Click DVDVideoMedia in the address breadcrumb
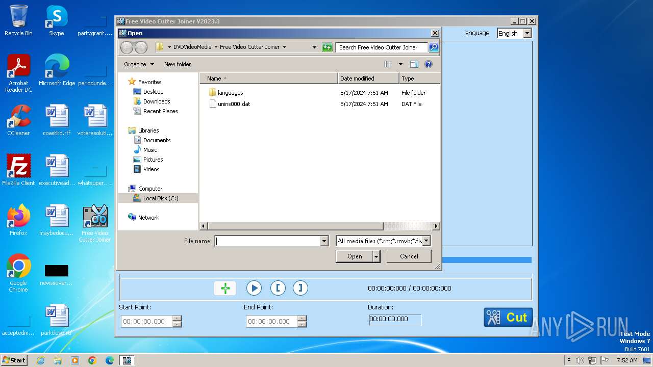The image size is (653, 367). (192, 47)
